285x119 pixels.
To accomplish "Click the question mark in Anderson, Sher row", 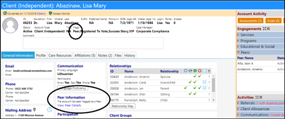I will (x=209, y=94).
